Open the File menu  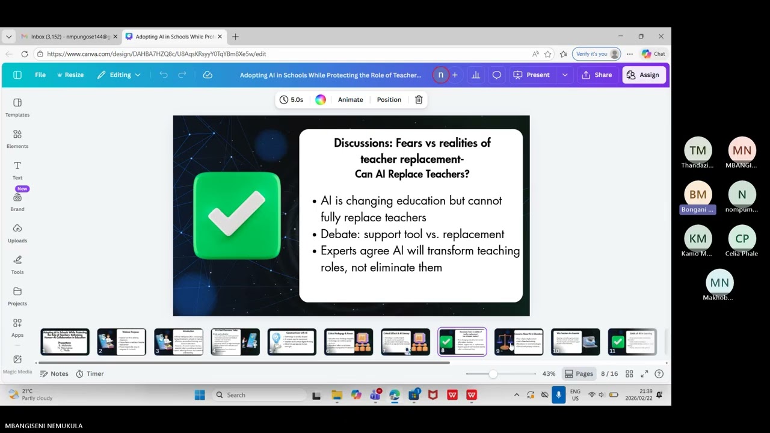pos(40,75)
